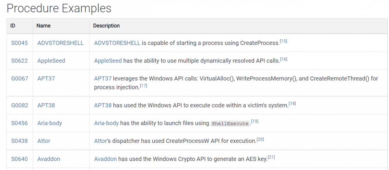Click the S0622 ID link
Viewport: 389px width, 170px height.
[x=19, y=61]
